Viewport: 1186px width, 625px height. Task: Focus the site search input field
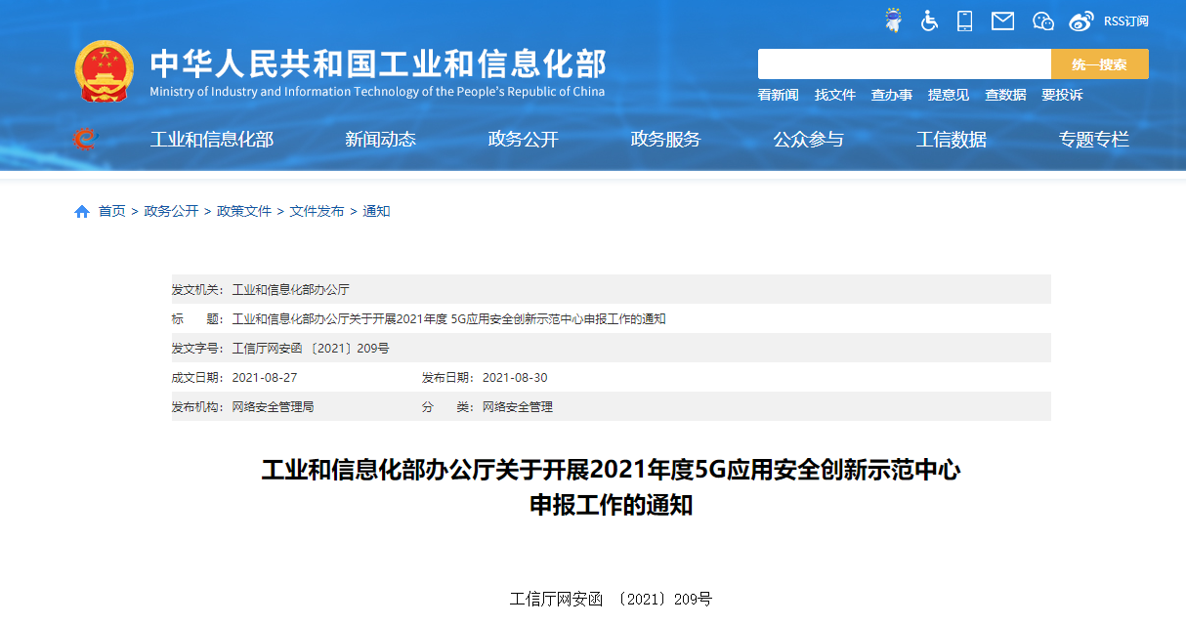tap(904, 64)
